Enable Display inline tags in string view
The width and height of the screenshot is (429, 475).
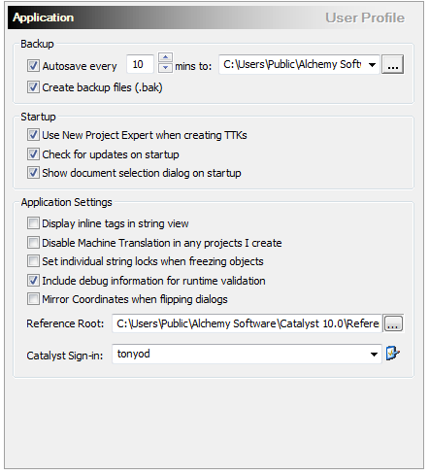point(33,223)
